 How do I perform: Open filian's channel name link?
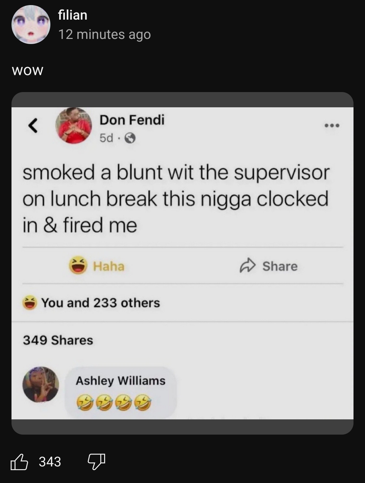[73, 15]
